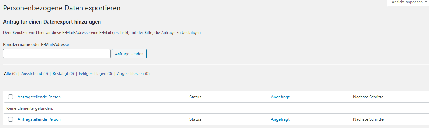This screenshot has height=128, width=429.
Task: Click the arrow next to Ansicht anpassen
Action: pyautogui.click(x=425, y=2)
